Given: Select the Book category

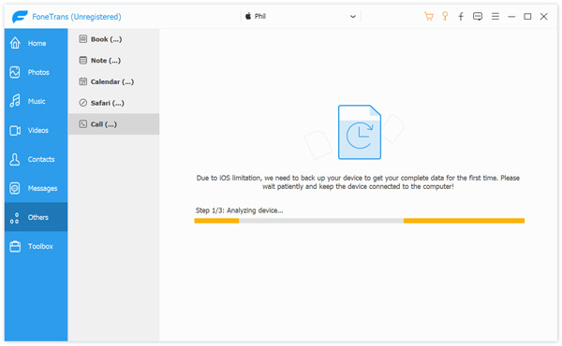Looking at the screenshot, I should [113, 39].
